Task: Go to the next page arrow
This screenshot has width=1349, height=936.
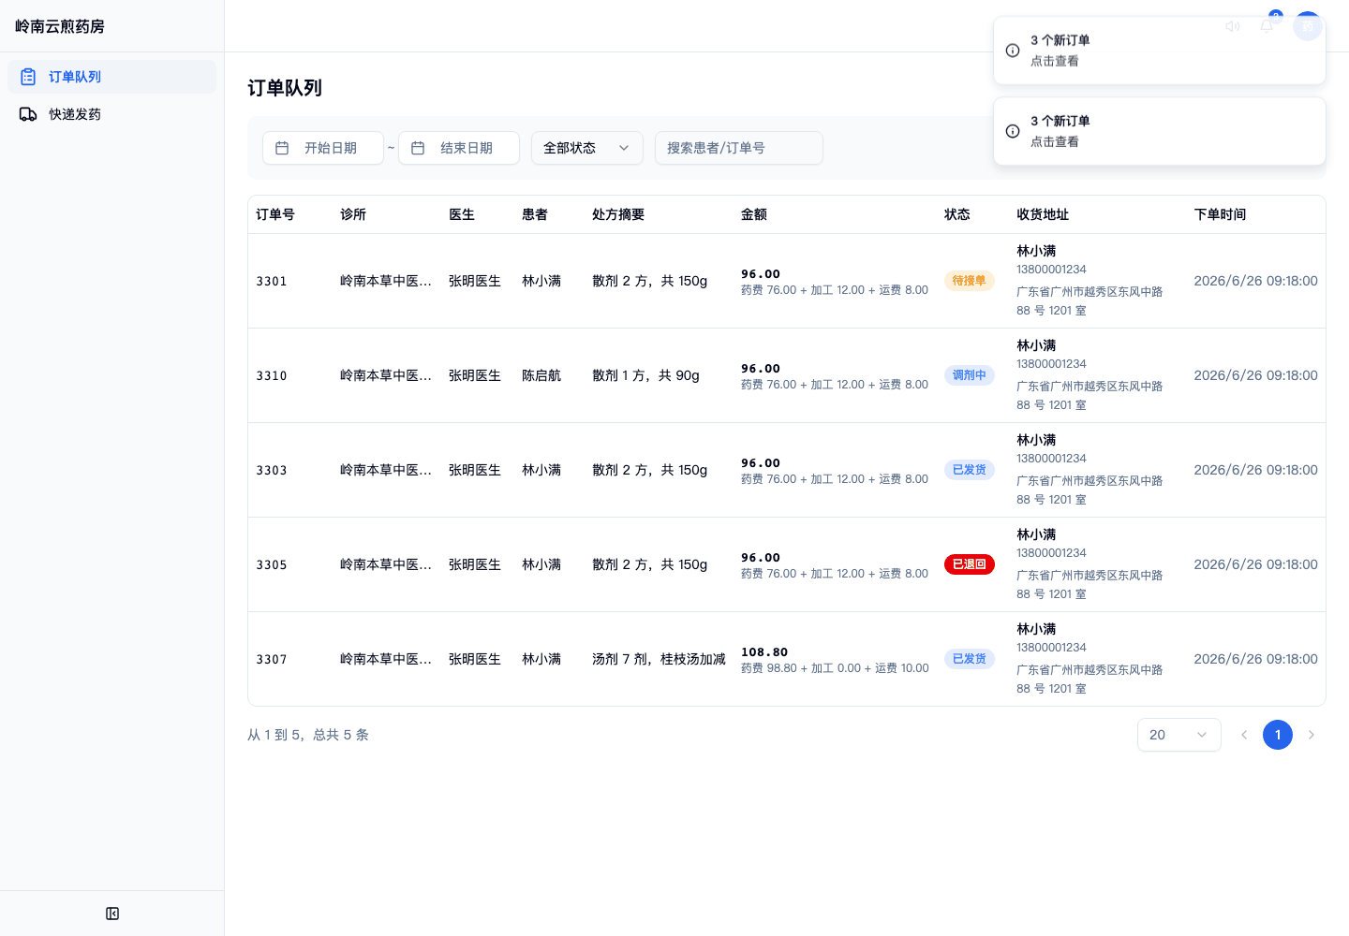Action: pos(1312,735)
